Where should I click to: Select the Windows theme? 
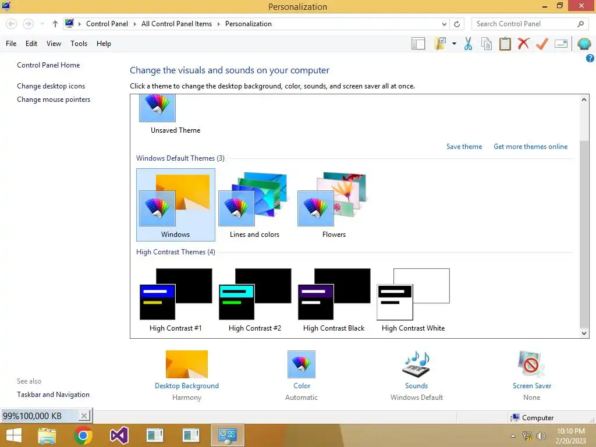(x=176, y=205)
